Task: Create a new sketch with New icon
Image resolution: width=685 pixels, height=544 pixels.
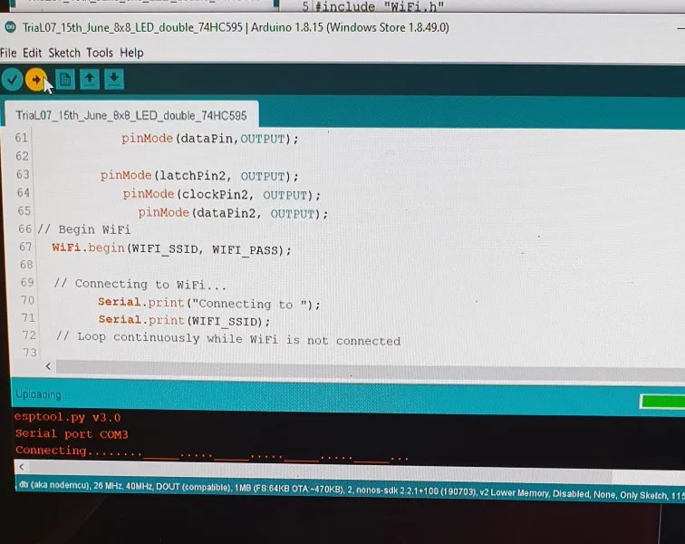Action: click(x=65, y=80)
